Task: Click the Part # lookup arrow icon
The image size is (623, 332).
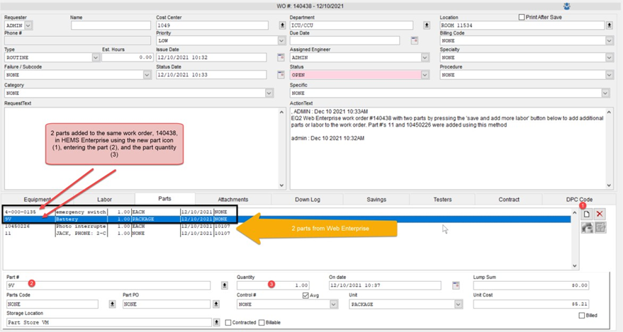Action: point(225,286)
